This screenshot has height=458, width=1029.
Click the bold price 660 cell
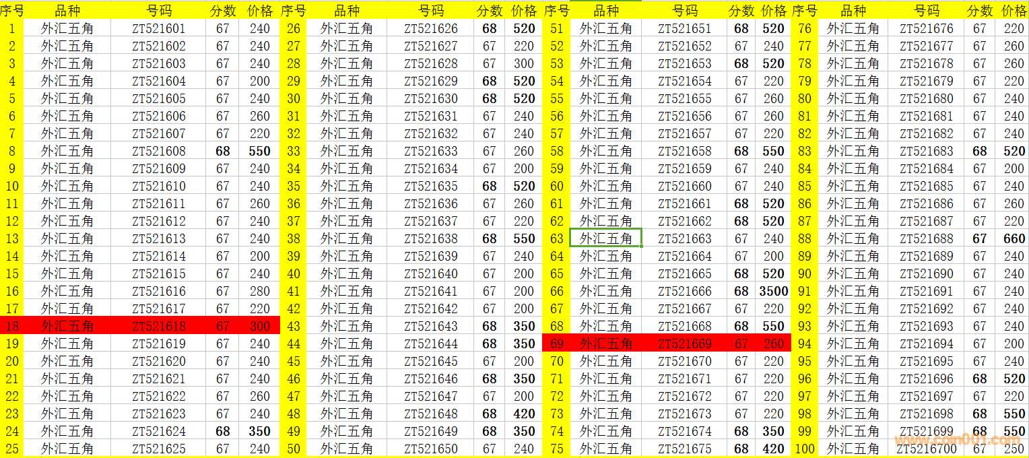pyautogui.click(x=1014, y=238)
